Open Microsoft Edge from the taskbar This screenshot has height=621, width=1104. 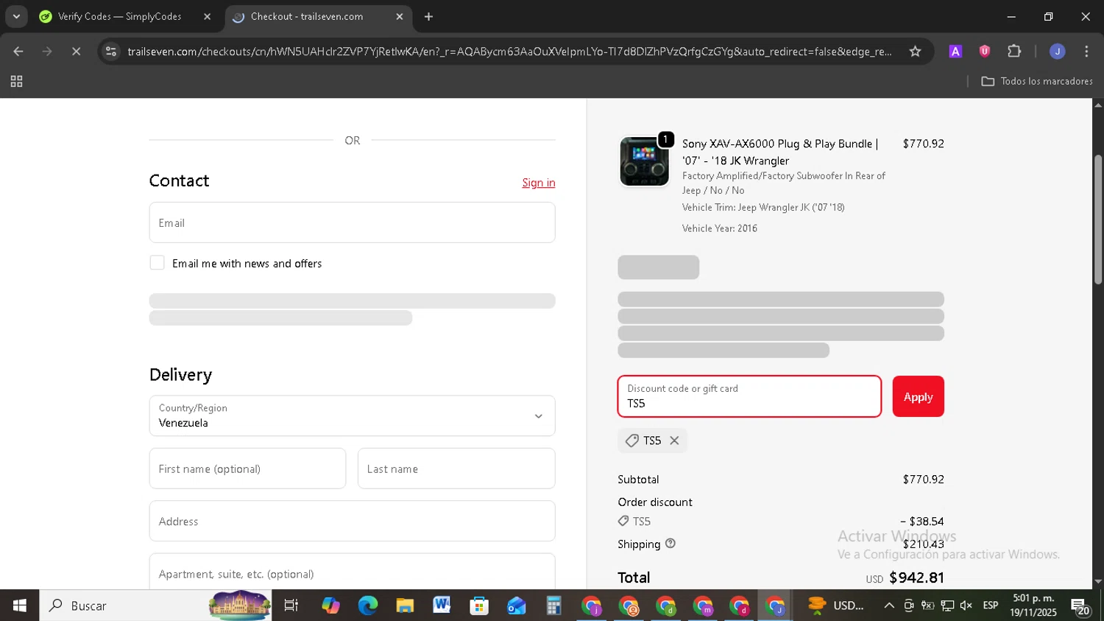click(367, 606)
